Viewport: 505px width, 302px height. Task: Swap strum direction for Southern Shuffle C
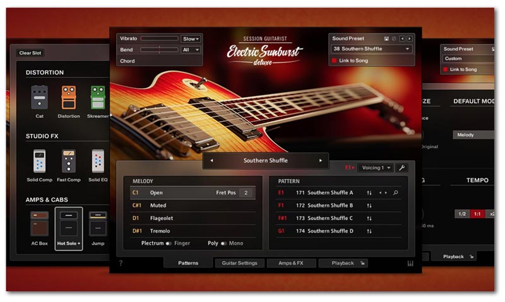369,218
